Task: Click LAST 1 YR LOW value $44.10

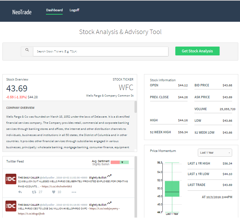Action: click(227, 174)
